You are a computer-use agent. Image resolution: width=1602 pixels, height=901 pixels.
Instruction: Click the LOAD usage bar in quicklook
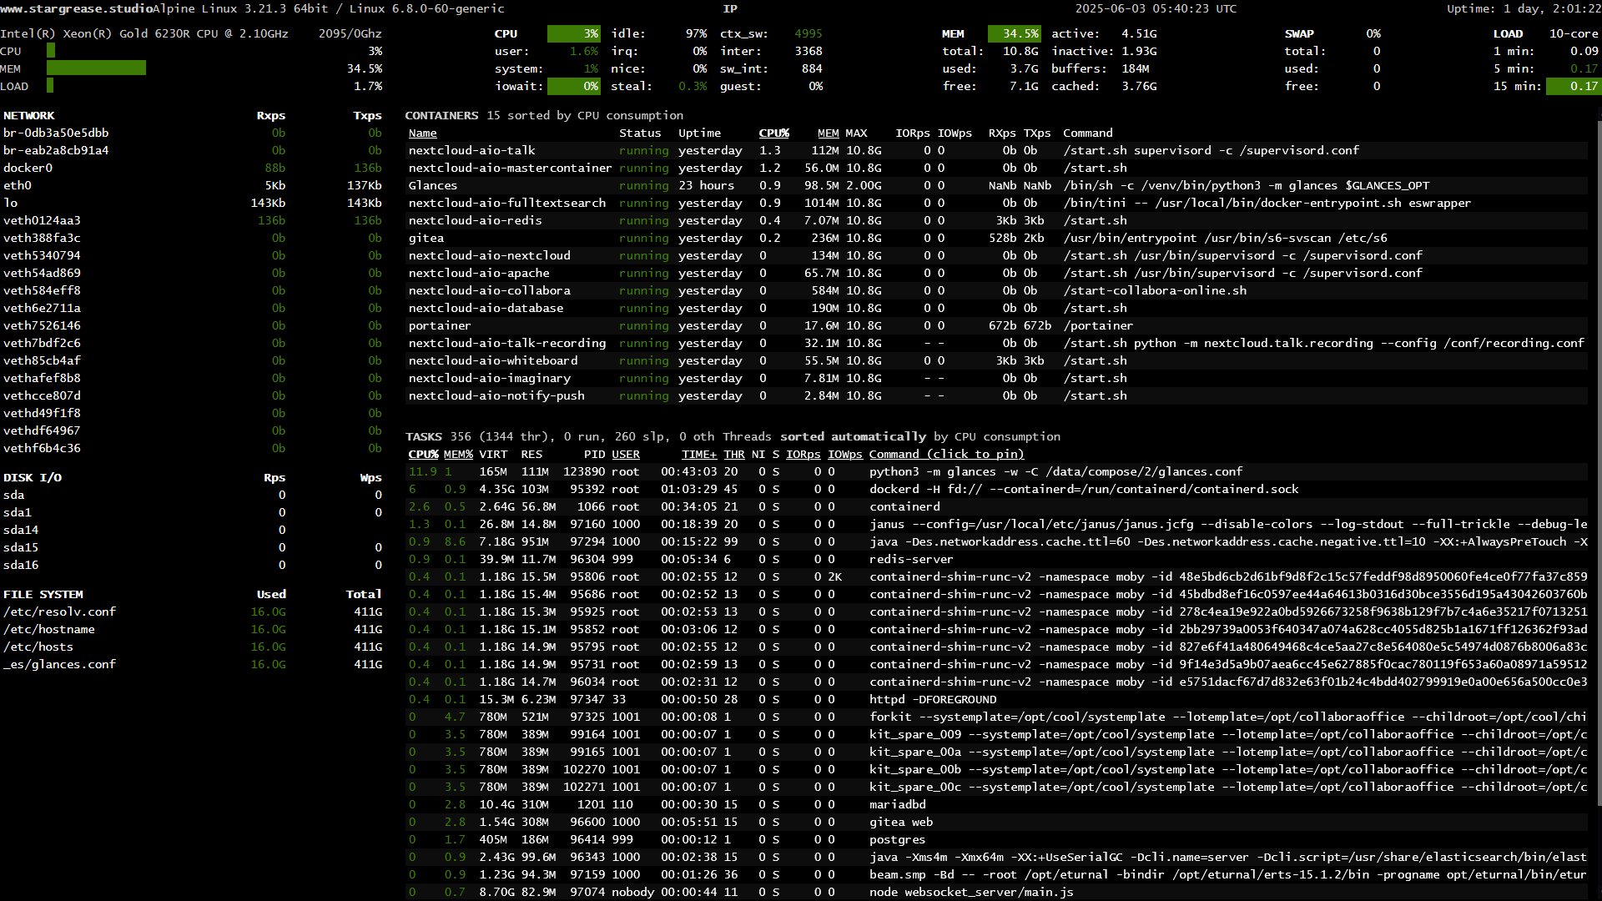(50, 86)
